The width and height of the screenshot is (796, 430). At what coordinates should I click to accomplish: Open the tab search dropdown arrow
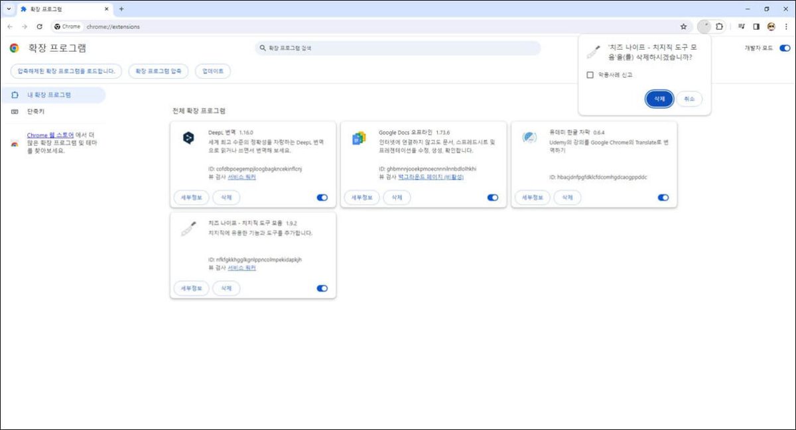coord(9,9)
